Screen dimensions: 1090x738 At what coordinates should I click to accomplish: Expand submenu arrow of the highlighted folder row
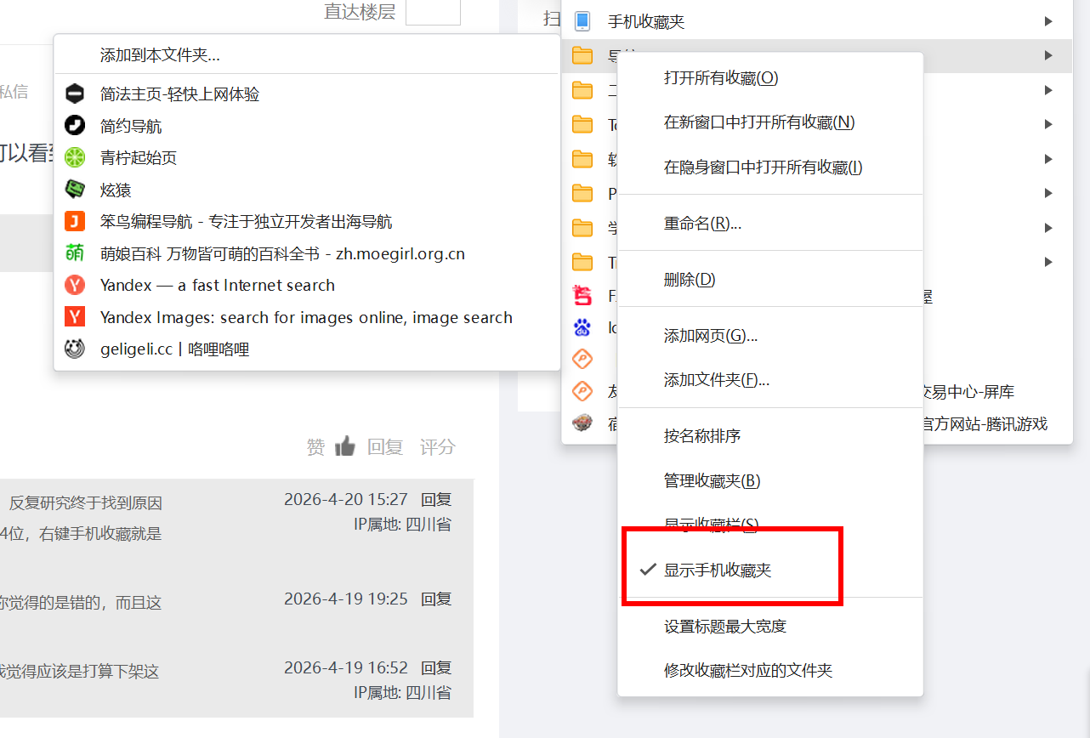point(1048,56)
